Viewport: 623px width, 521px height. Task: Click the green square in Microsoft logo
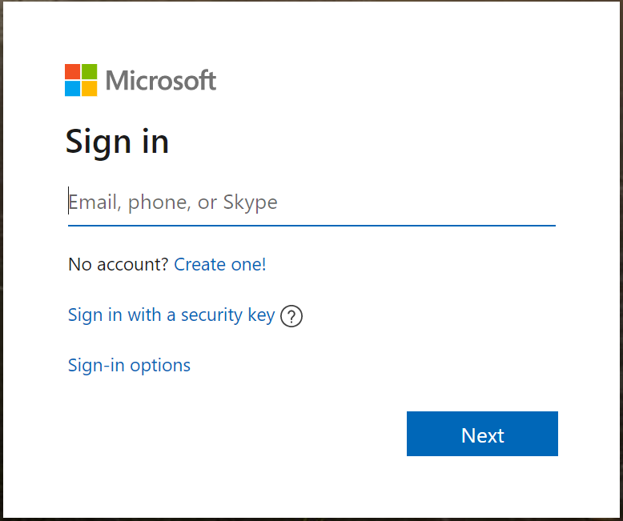[x=89, y=71]
